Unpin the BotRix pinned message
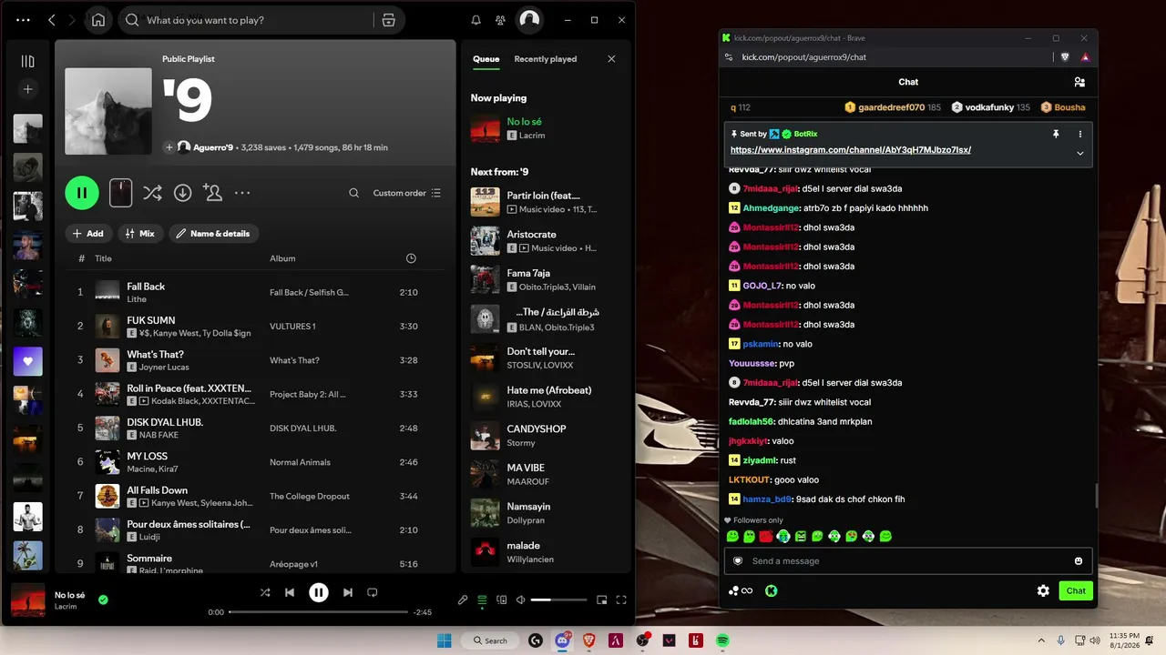 pos(1056,134)
